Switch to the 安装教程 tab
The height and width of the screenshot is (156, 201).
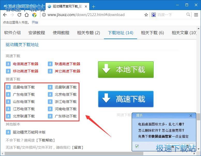click(x=37, y=33)
